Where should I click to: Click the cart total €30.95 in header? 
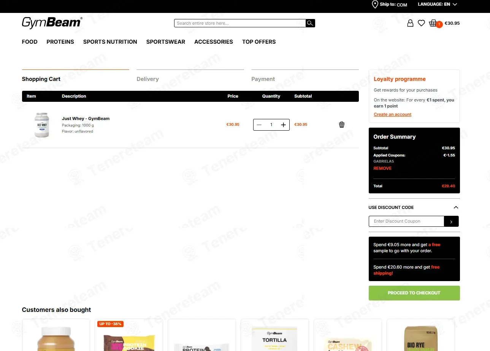452,23
